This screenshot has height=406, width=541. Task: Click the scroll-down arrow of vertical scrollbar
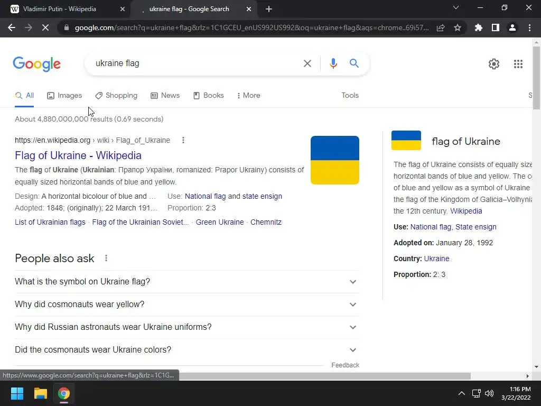pyautogui.click(x=536, y=367)
